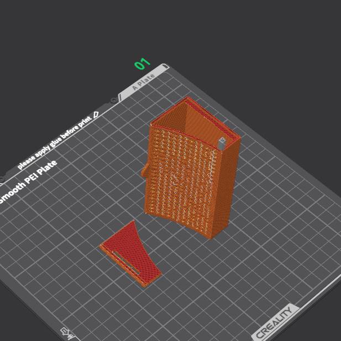
Task: Select the A Plate label tab
Action: [144, 81]
